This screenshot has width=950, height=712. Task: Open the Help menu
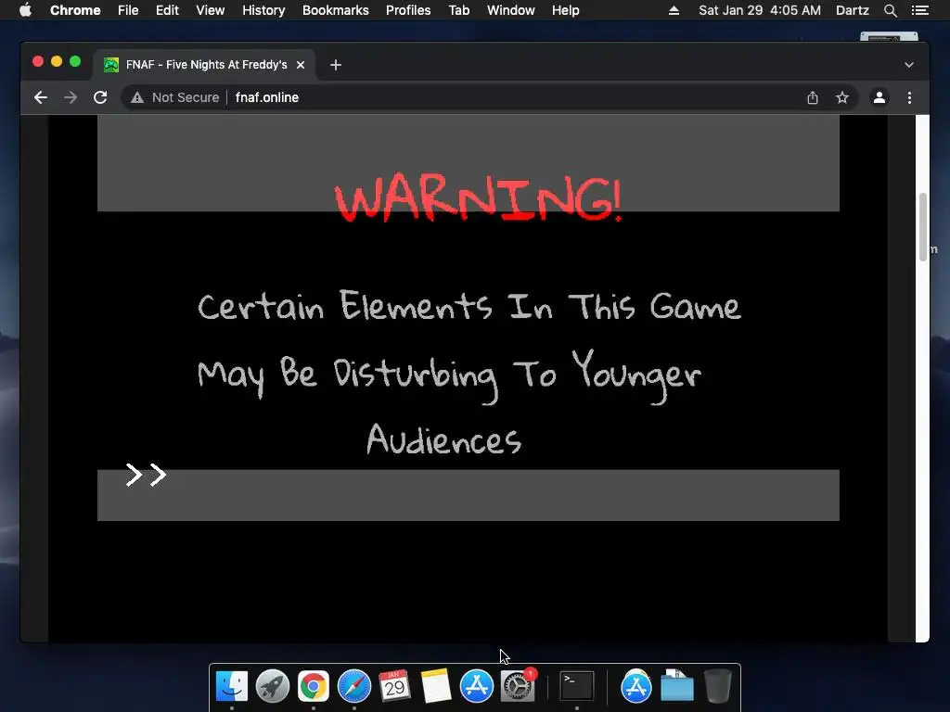[x=565, y=10]
